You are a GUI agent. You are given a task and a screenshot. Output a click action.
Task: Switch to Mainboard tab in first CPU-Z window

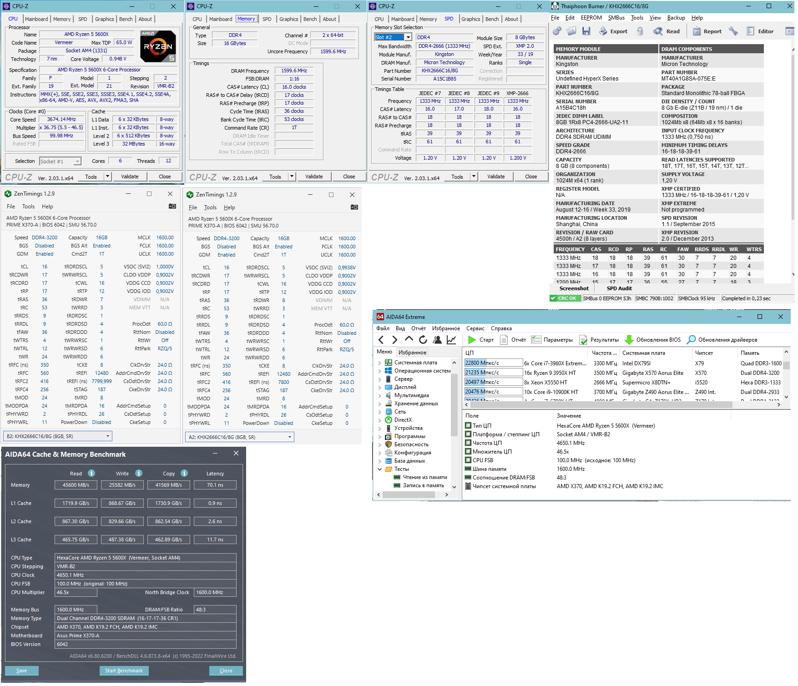pos(36,19)
